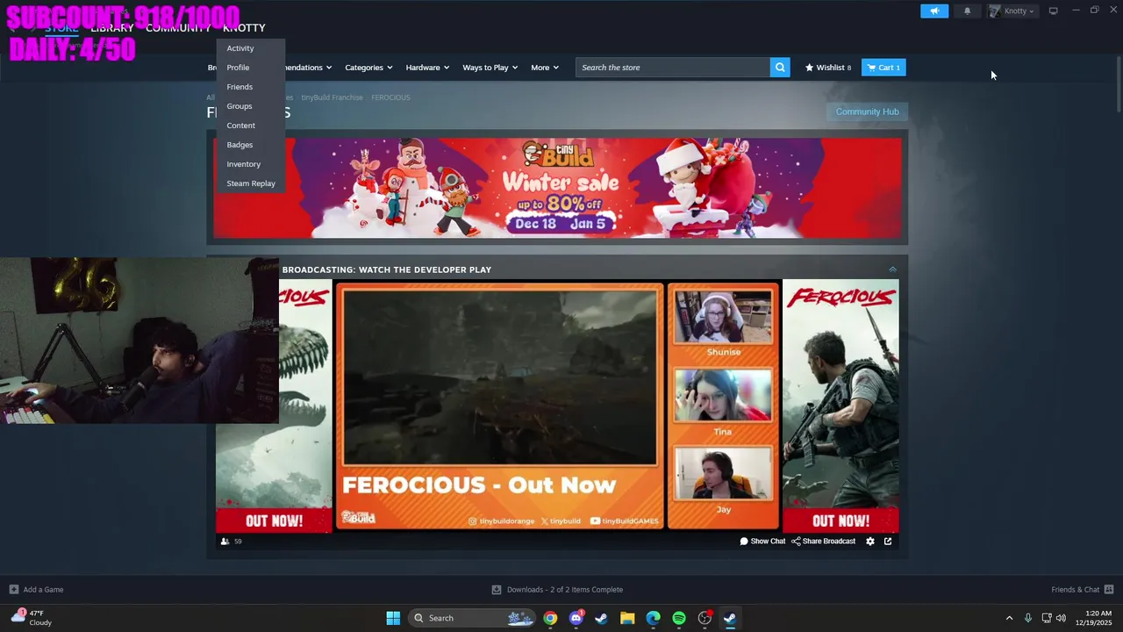This screenshot has width=1123, height=632.
Task: Expand the Categories dropdown
Action: coord(368,68)
